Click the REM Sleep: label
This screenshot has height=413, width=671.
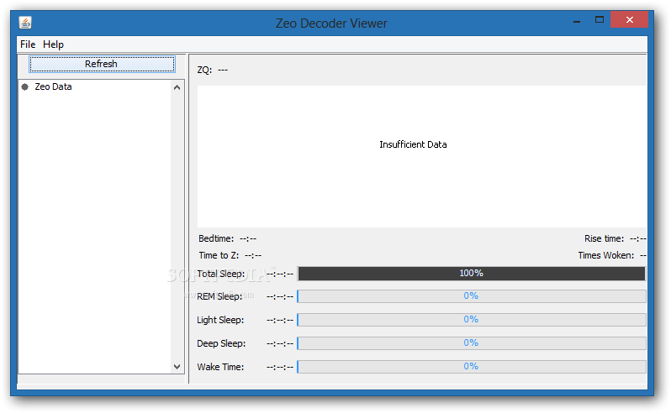219,296
